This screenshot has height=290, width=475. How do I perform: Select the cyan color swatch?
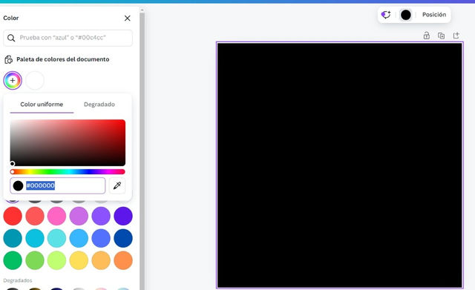coord(35,238)
